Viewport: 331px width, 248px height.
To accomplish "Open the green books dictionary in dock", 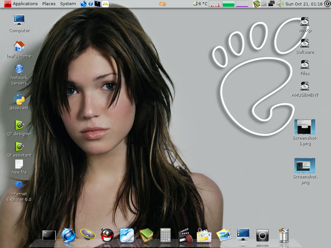I will click(146, 235).
